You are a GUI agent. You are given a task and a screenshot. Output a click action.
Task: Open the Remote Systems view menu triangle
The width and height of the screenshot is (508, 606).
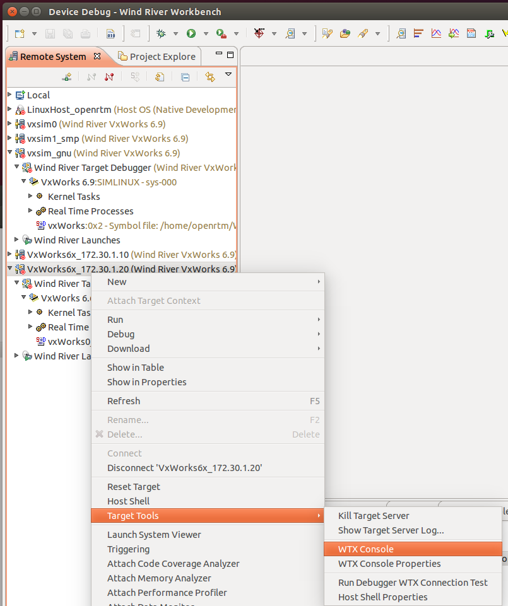tap(228, 74)
